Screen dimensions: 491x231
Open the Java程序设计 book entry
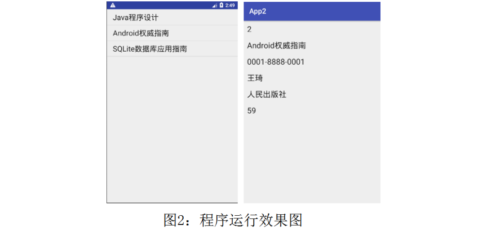click(172, 17)
